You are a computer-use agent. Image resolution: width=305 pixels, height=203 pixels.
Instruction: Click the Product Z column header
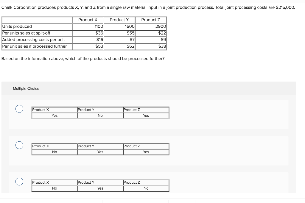(151, 20)
